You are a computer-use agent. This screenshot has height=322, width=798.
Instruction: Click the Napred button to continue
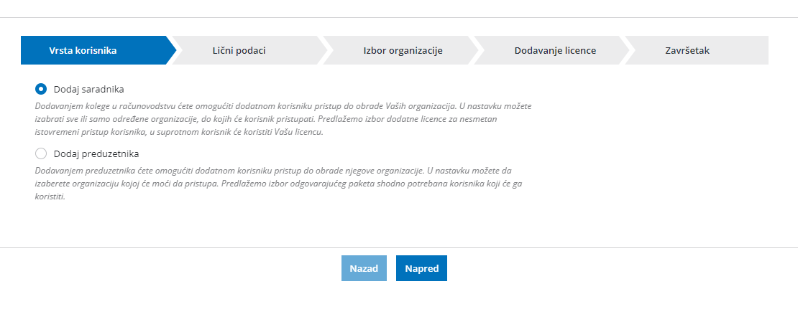coord(421,268)
